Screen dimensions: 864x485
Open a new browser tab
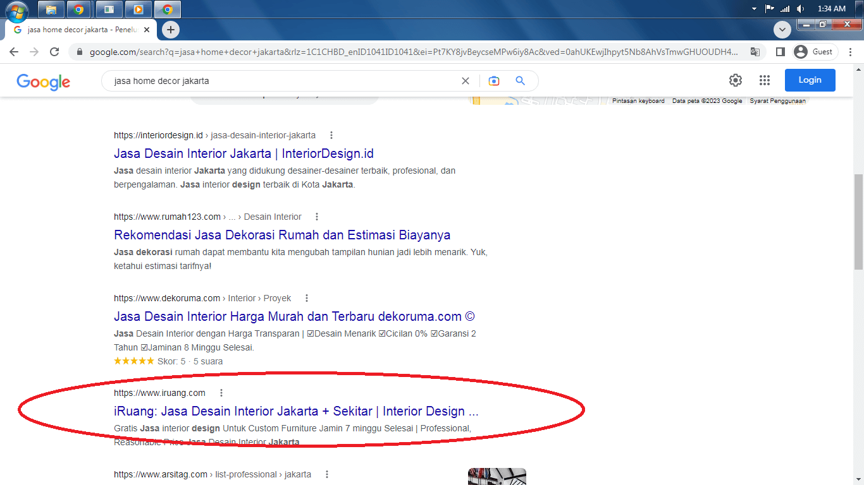170,30
